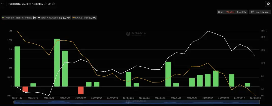Click left handle of range slider
272x106 pixels.
click(14, 102)
